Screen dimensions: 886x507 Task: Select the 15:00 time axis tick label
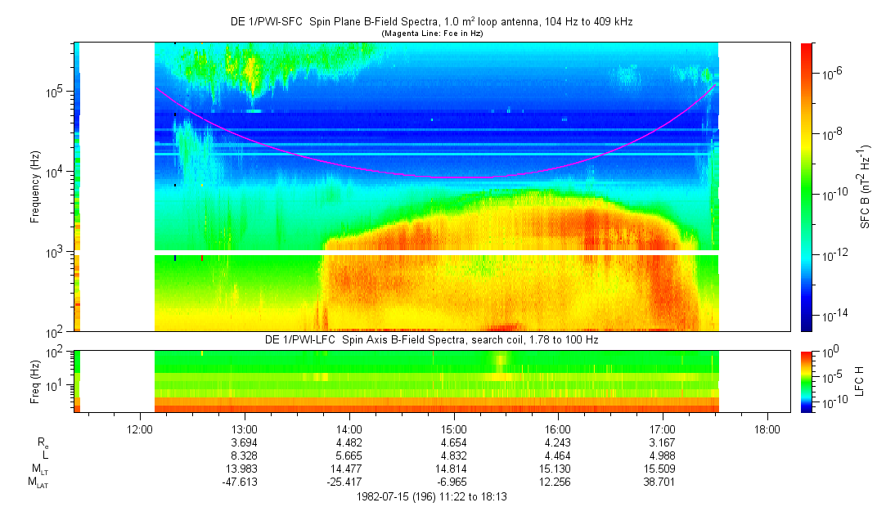pyautogui.click(x=454, y=428)
